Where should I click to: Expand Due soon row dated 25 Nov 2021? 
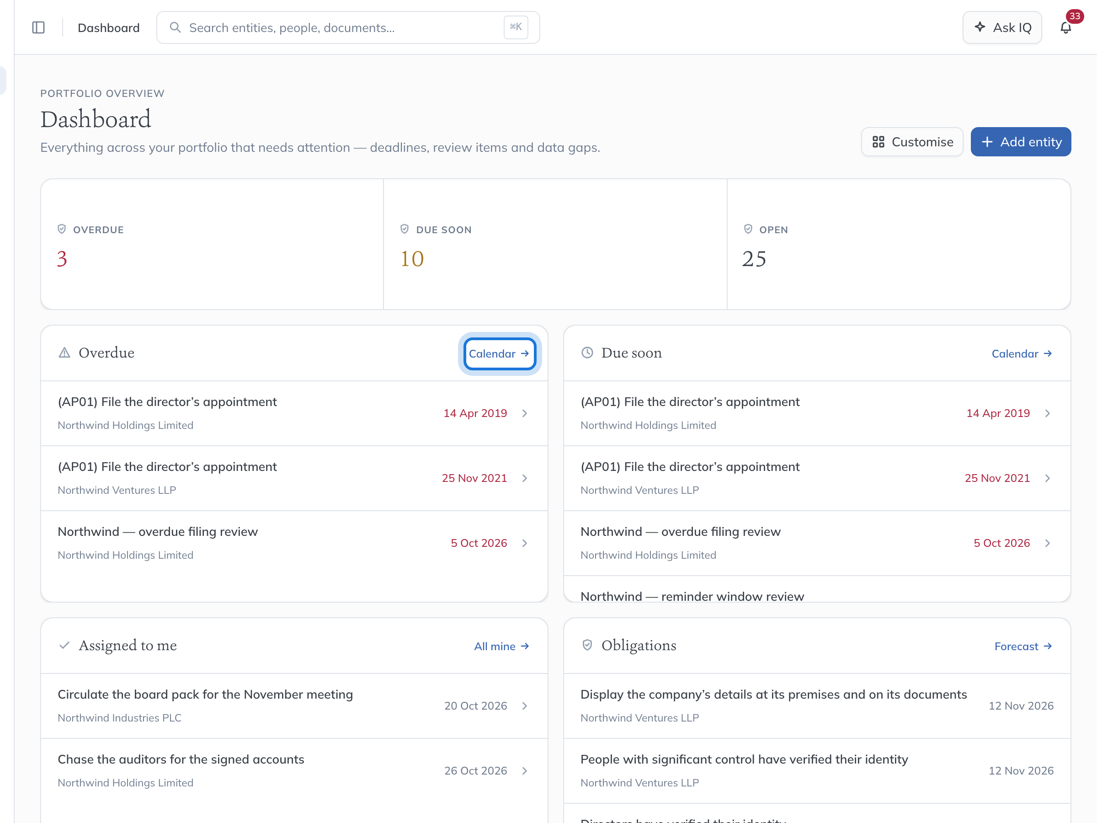pos(1048,478)
